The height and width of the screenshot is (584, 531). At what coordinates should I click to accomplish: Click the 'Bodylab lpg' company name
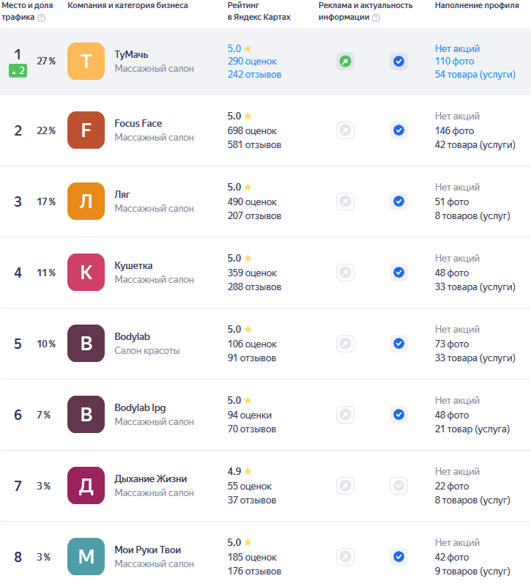(140, 408)
